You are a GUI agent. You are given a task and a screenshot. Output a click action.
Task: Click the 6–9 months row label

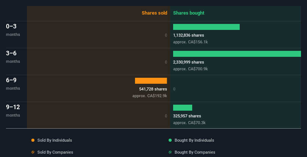coord(13,84)
